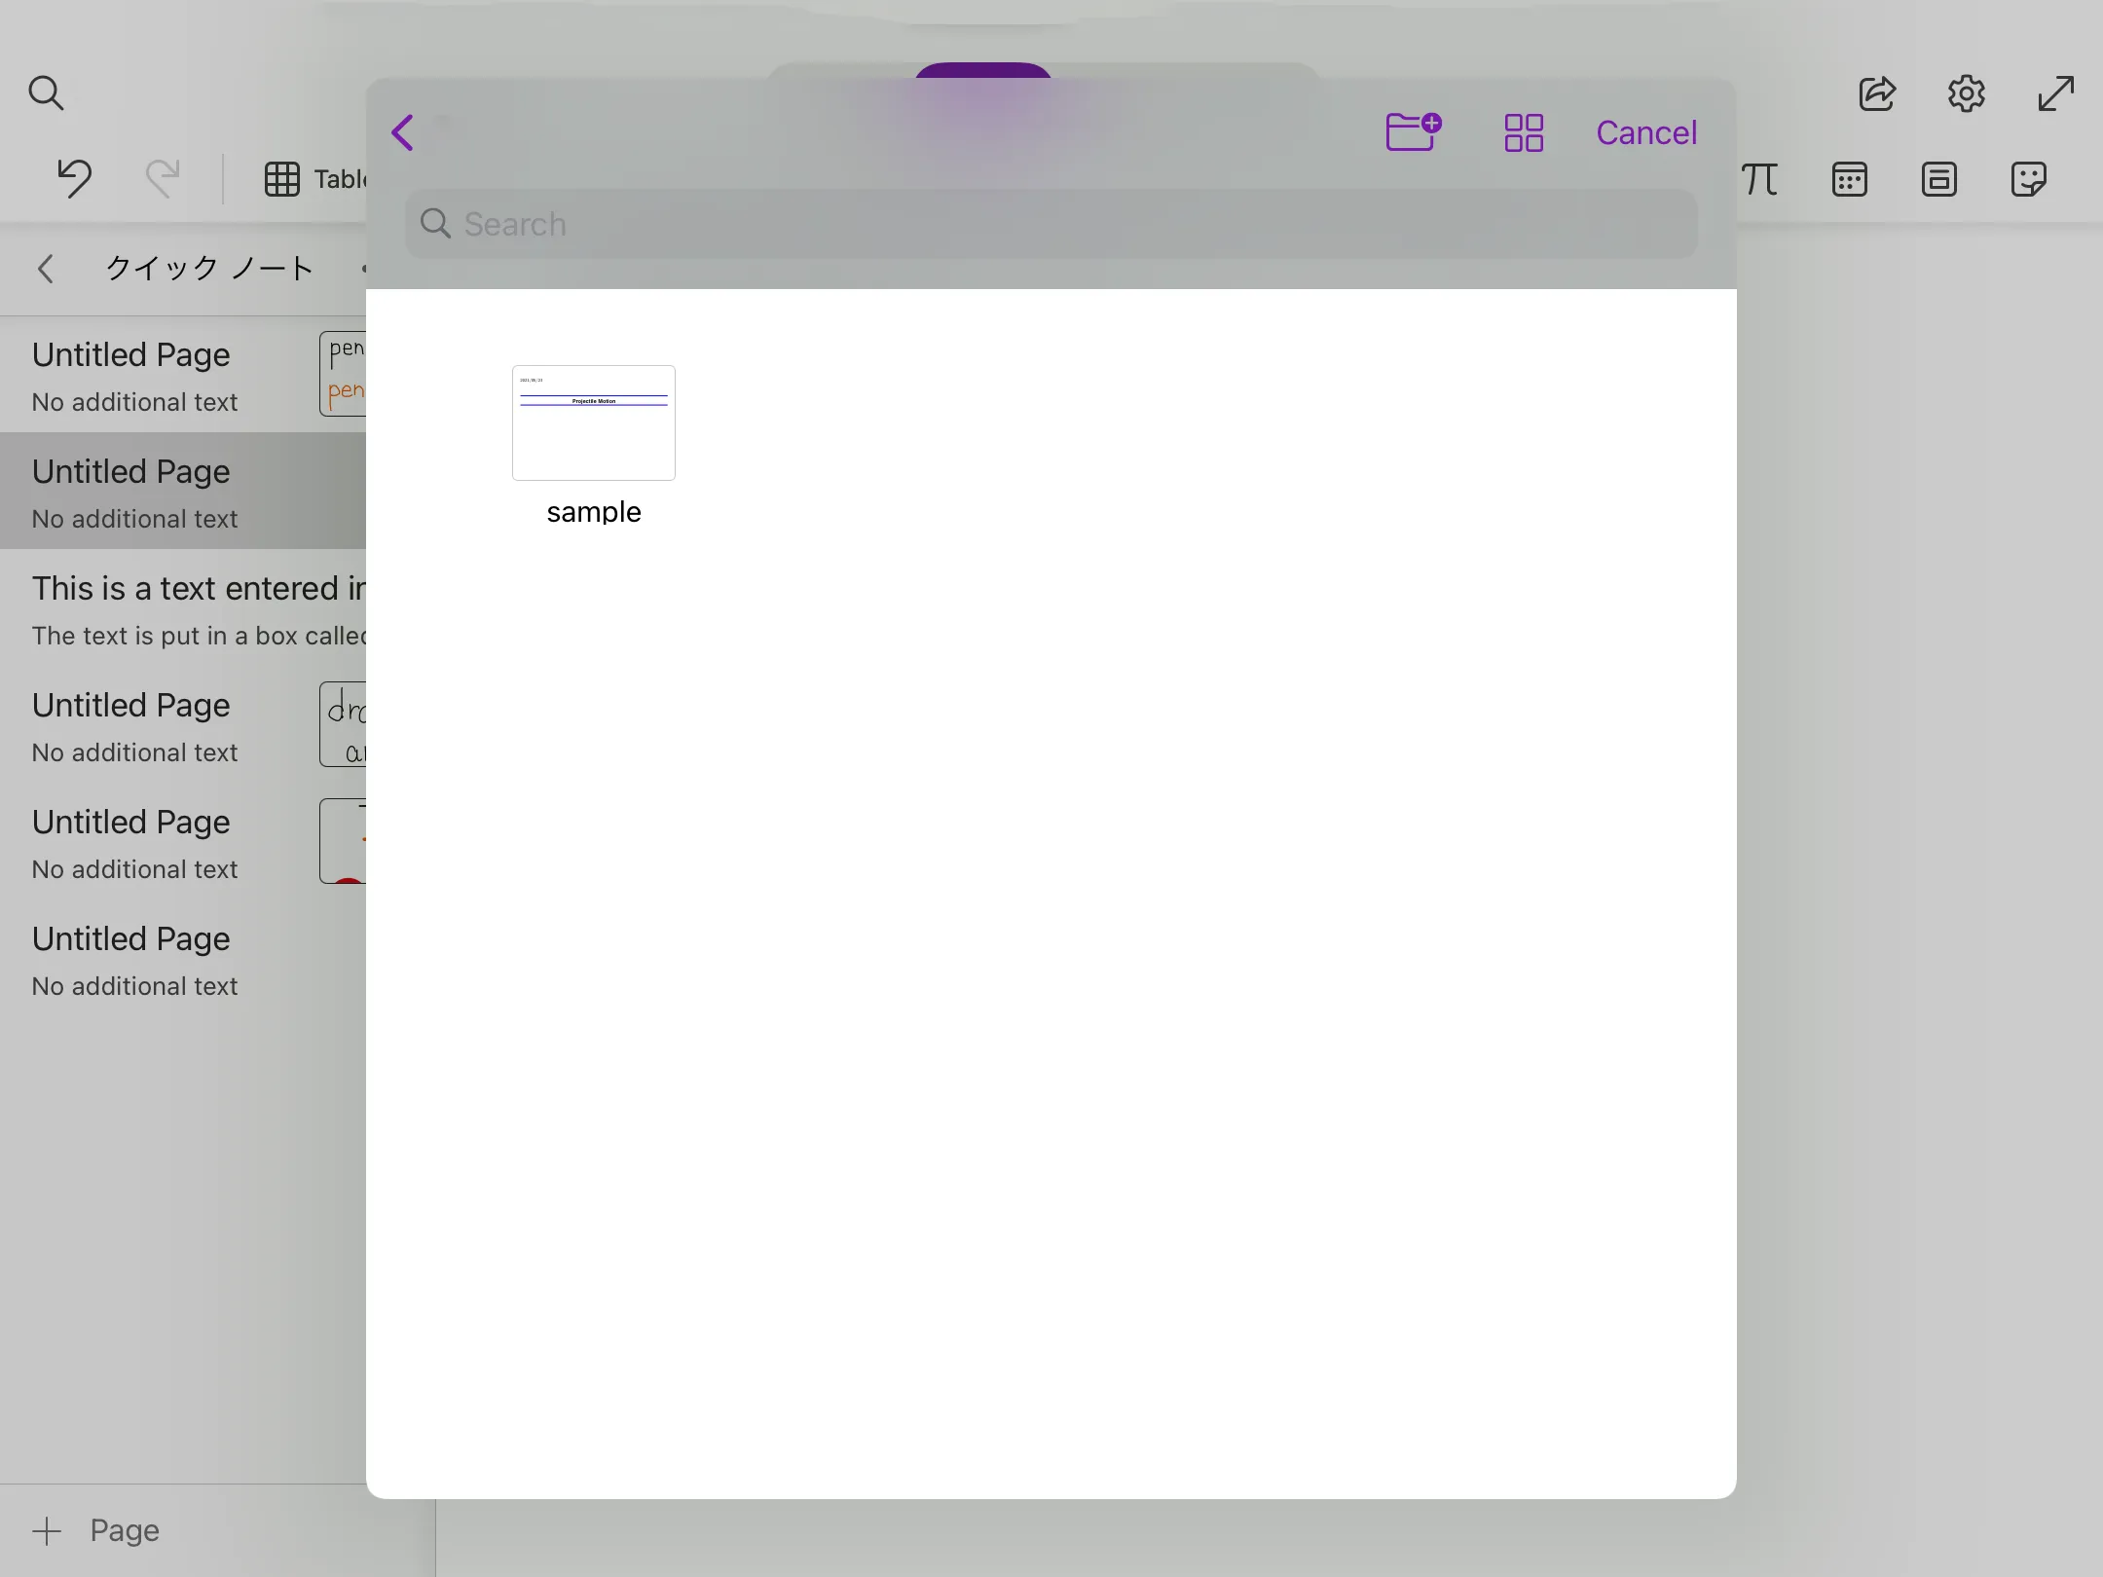This screenshot has height=1577, width=2103.
Task: Create a new folder in the document picker
Action: (x=1412, y=132)
